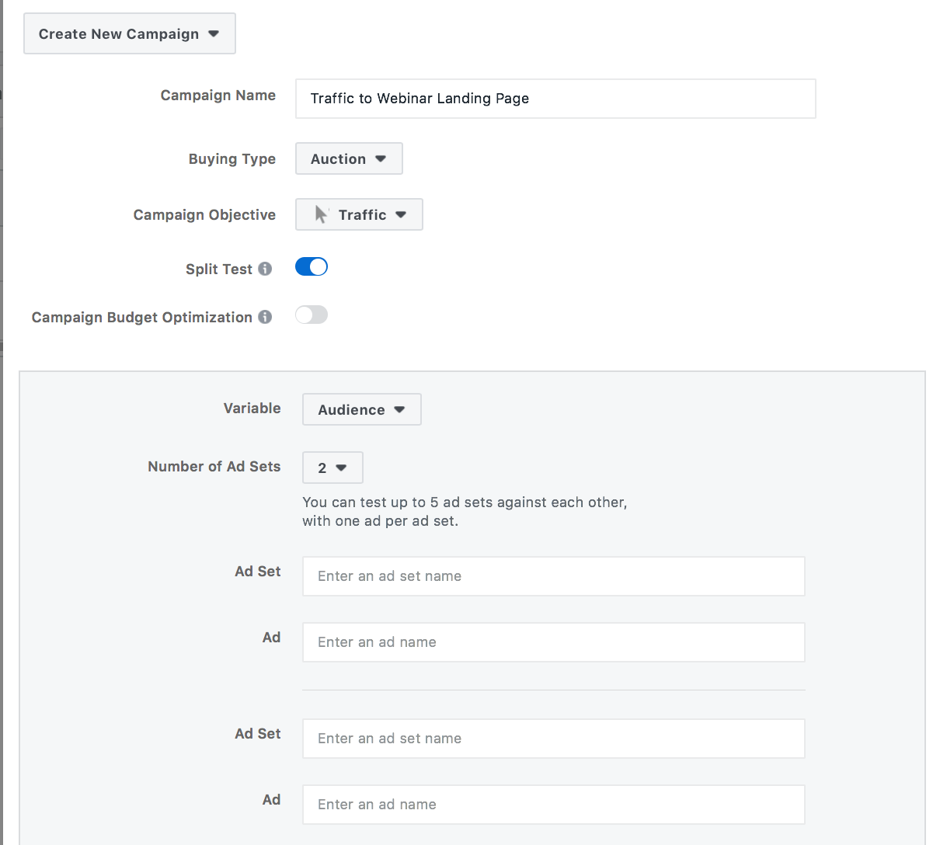The height and width of the screenshot is (845, 940).
Task: Show info tooltip for Split Test
Action: click(265, 269)
